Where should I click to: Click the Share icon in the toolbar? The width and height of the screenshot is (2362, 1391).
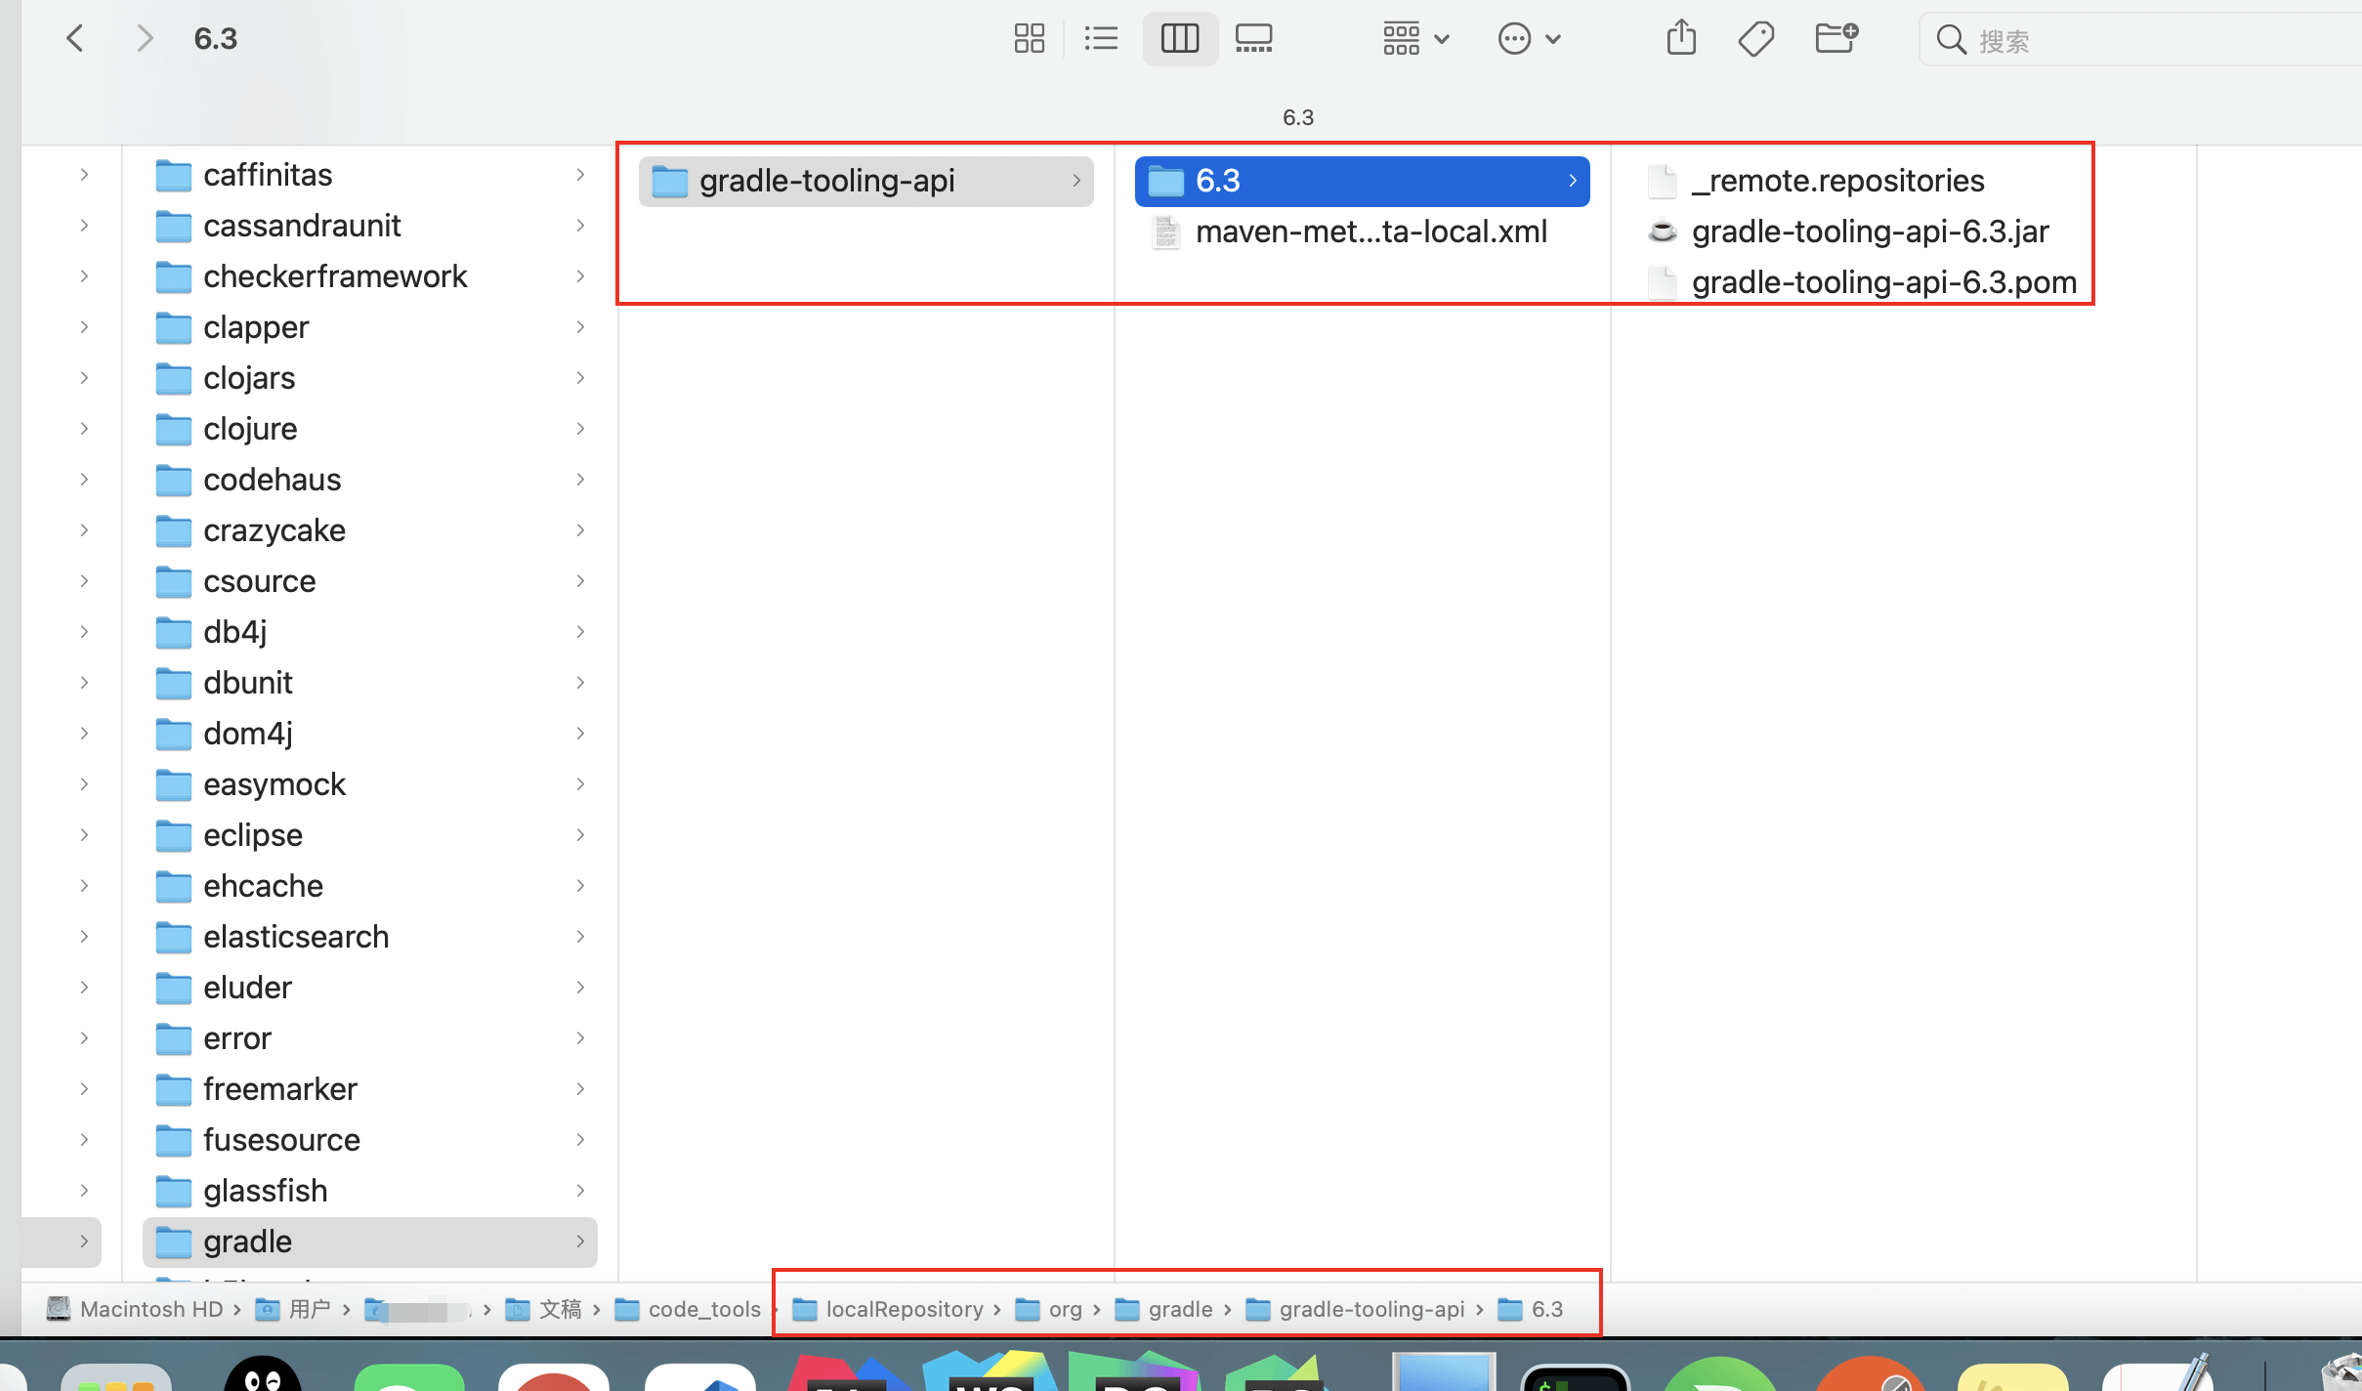1680,39
